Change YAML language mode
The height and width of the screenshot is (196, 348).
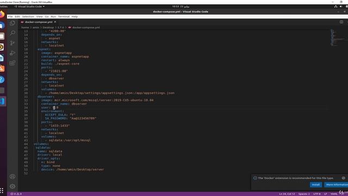coord(334,194)
